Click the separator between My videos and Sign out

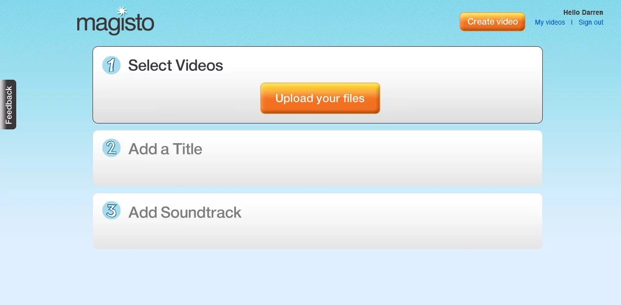pos(572,22)
